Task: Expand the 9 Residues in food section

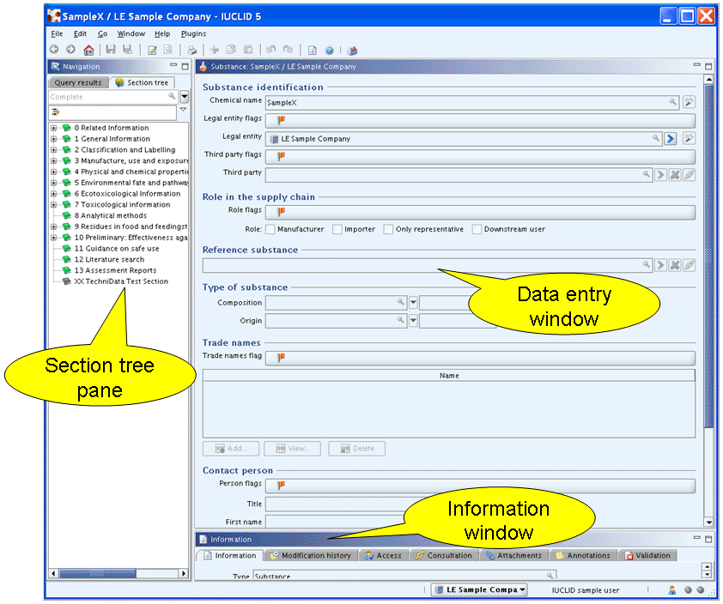Action: [54, 226]
